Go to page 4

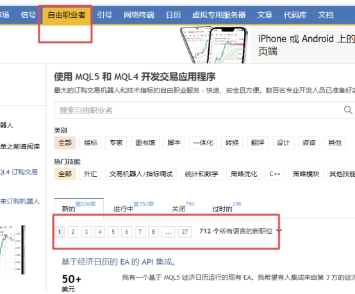tap(99, 232)
